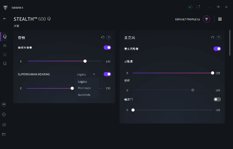233x149 pixels.
Task: Click the SWARM II logo icon
Action: 5,8
